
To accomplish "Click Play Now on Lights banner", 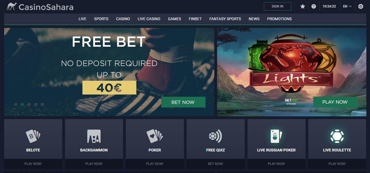I will tap(335, 102).
